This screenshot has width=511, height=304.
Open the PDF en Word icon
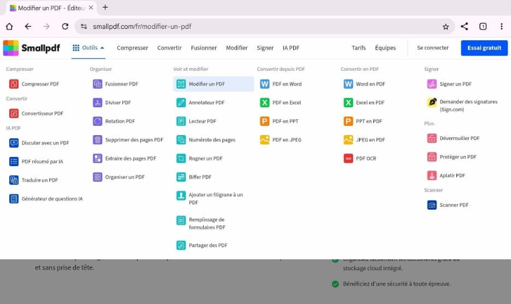[x=265, y=84]
